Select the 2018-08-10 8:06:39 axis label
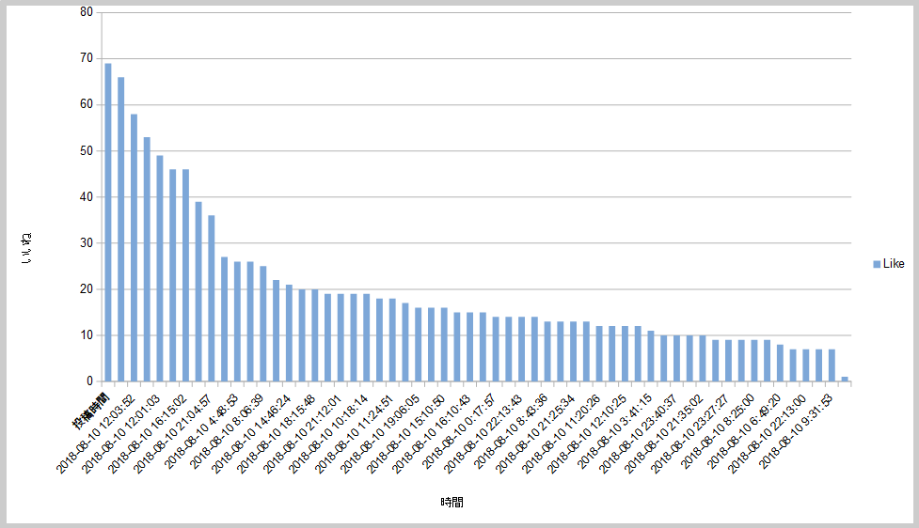Viewport: 919px width, 528px height. click(x=227, y=431)
